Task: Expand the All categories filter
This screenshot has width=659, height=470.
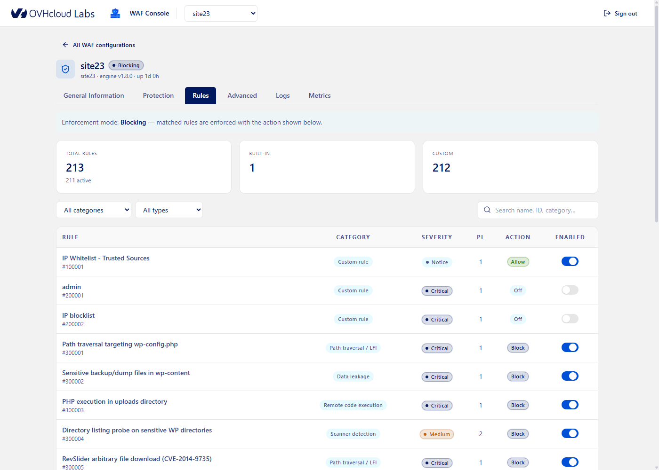Action: tap(94, 210)
